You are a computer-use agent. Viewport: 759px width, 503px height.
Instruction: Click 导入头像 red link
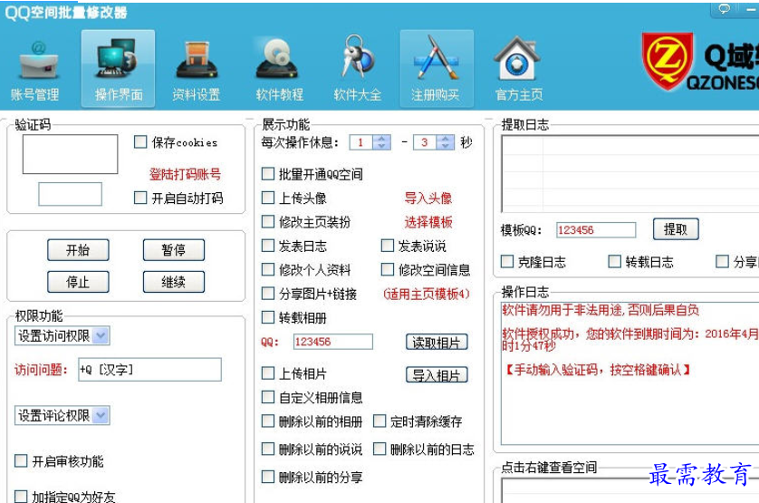[428, 198]
